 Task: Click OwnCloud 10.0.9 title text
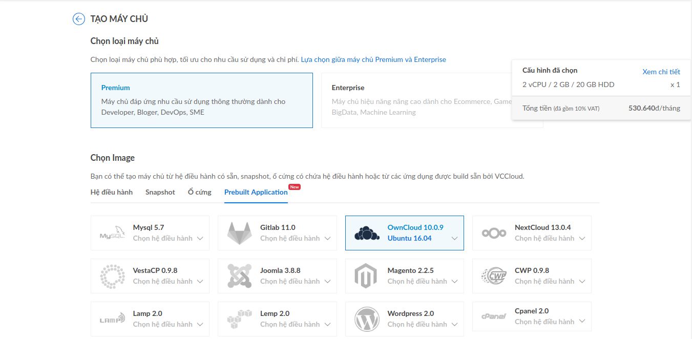click(x=415, y=227)
